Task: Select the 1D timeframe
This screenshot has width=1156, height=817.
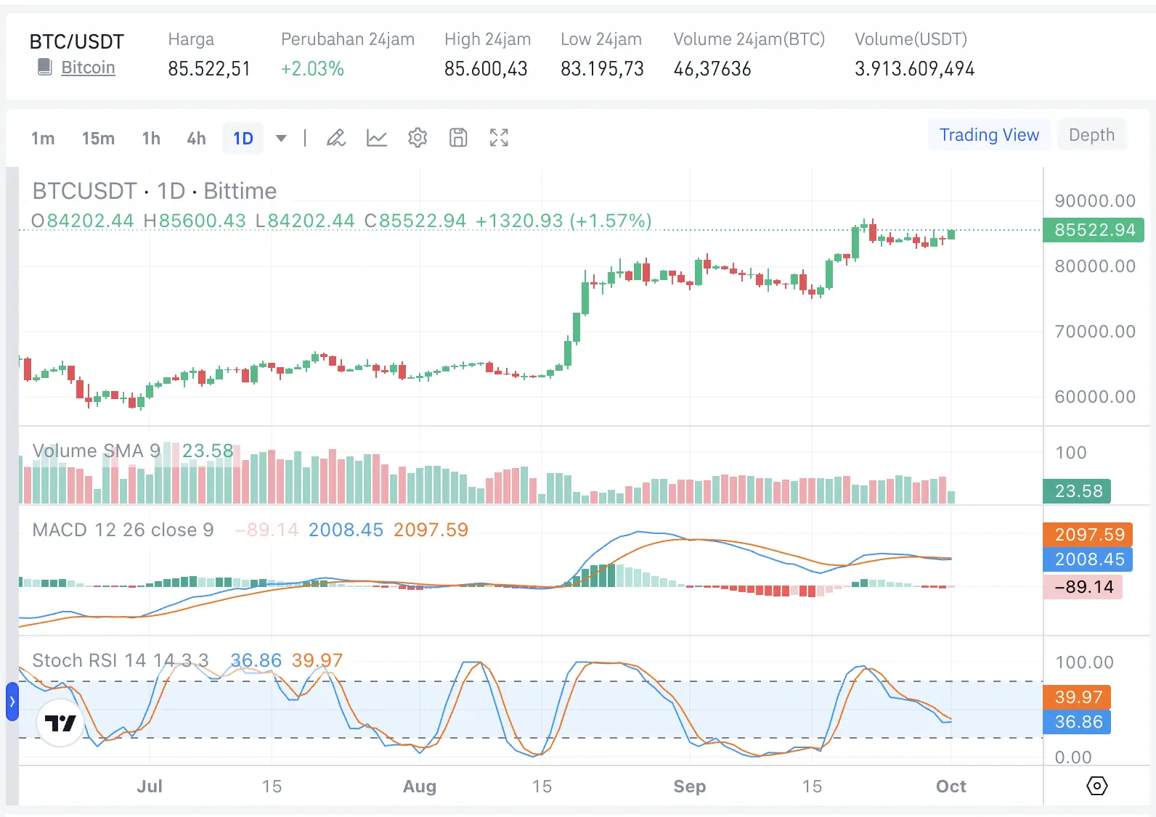Action: click(x=243, y=138)
